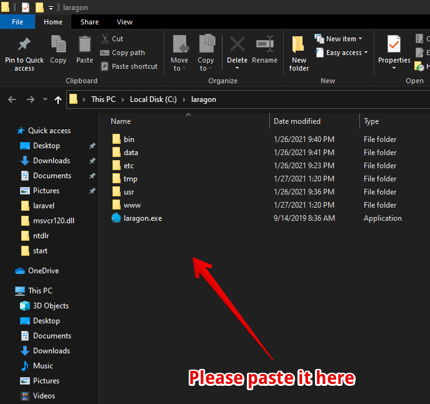The image size is (430, 404).
Task: Click the New folder icon
Action: (298, 44)
